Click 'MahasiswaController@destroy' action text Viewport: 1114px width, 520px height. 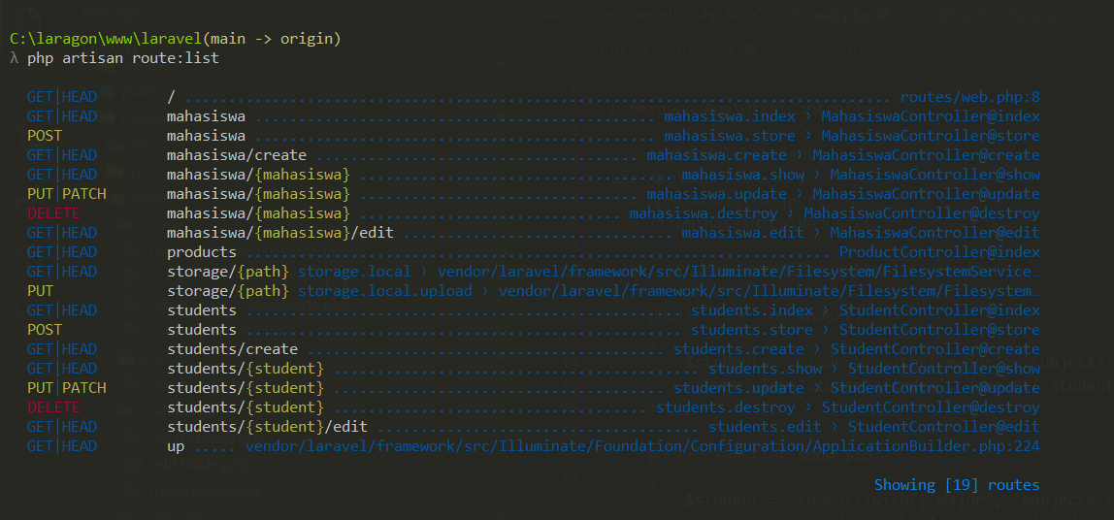(x=922, y=213)
